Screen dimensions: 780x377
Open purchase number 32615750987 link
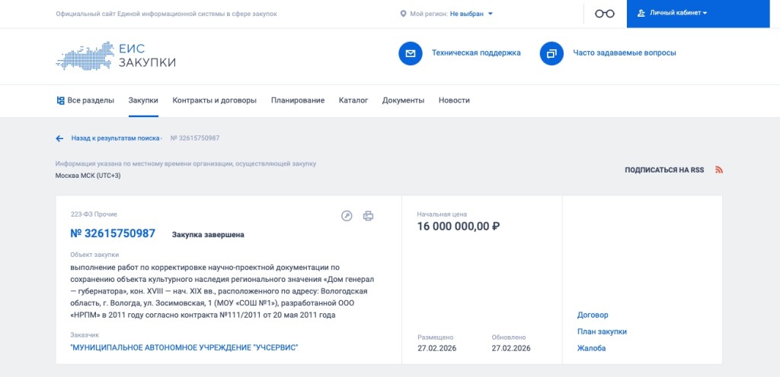113,233
